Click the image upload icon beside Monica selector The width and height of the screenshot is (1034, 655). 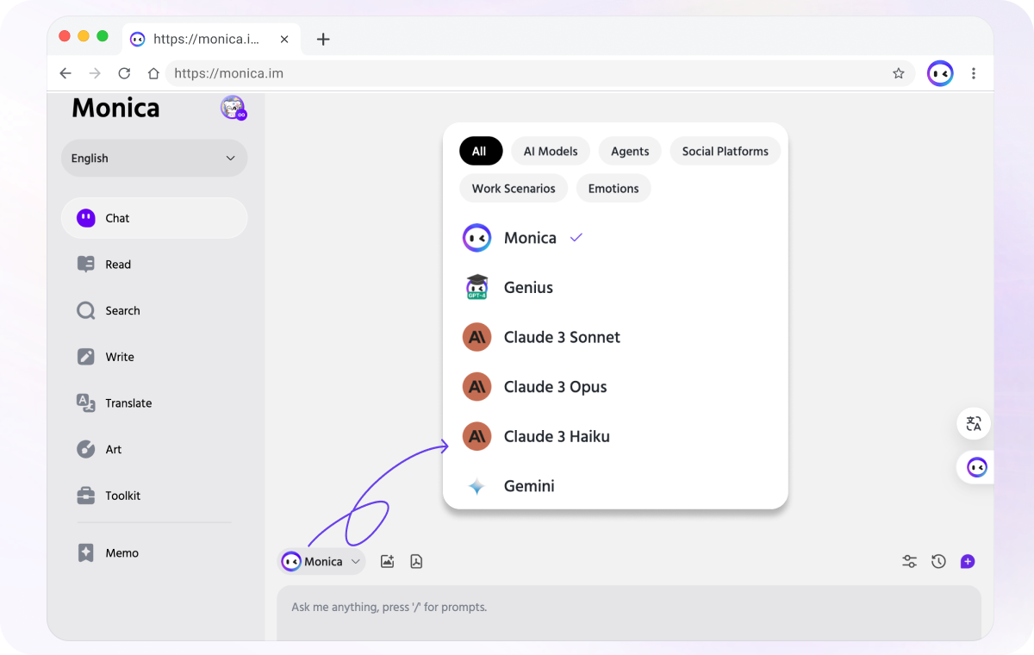click(388, 561)
